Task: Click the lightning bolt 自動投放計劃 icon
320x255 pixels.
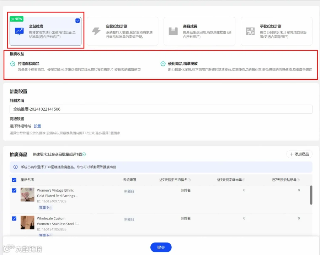Action: (x=96, y=31)
